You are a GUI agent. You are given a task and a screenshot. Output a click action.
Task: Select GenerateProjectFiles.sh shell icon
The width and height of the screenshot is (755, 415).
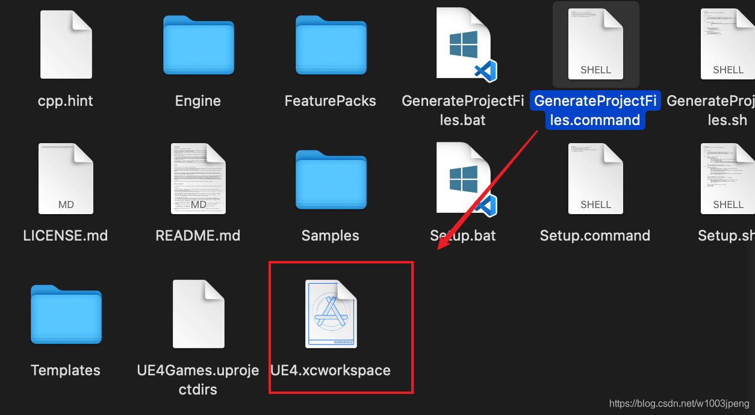(x=727, y=45)
